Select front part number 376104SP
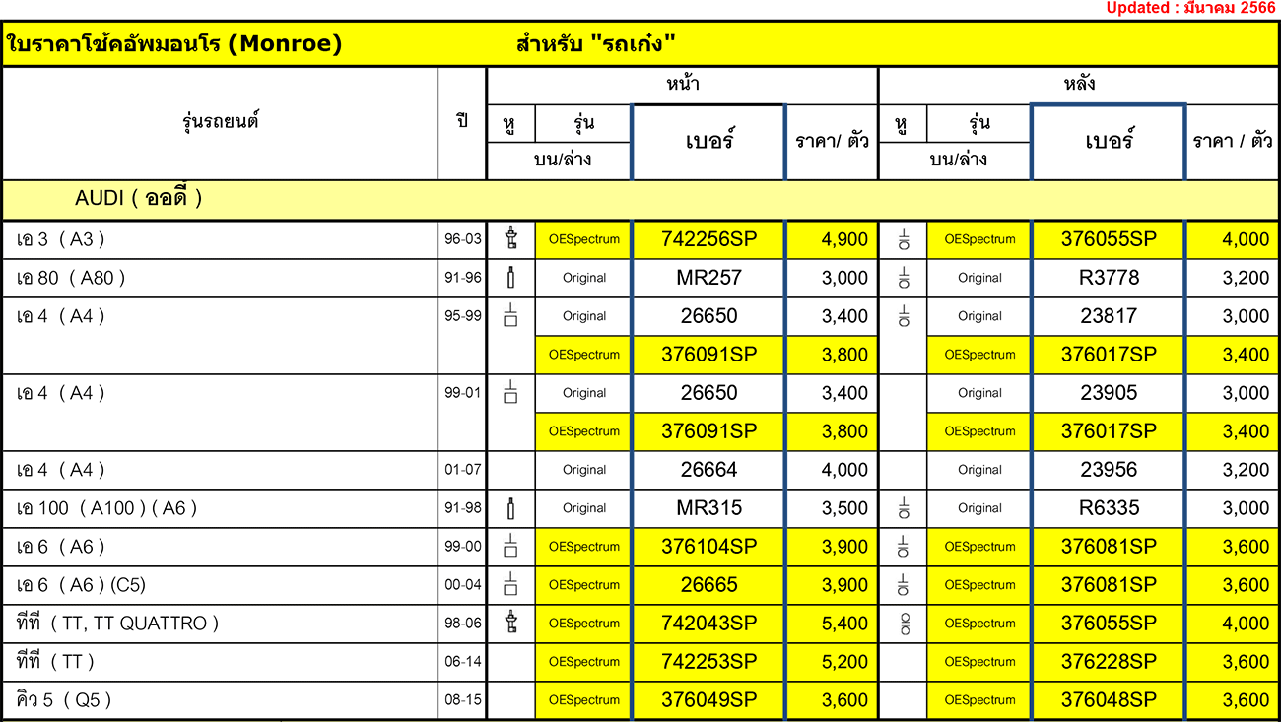This screenshot has width=1281, height=722. 708,547
